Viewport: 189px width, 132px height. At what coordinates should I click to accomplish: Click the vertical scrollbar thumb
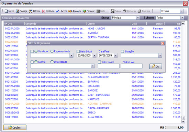pyautogui.click(x=183, y=118)
